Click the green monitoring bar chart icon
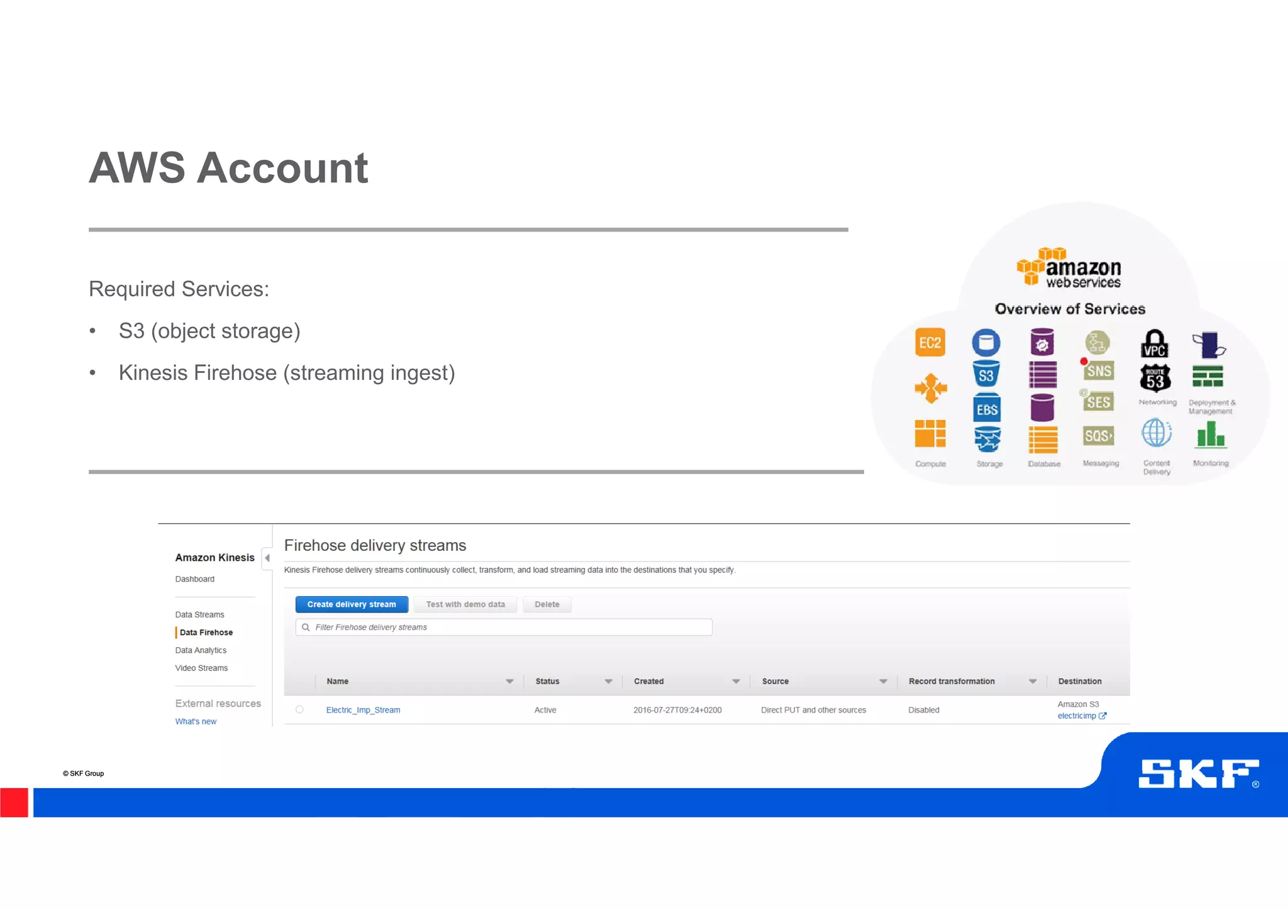 pos(1211,434)
